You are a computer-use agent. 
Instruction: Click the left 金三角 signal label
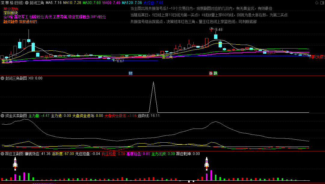(7, 61)
